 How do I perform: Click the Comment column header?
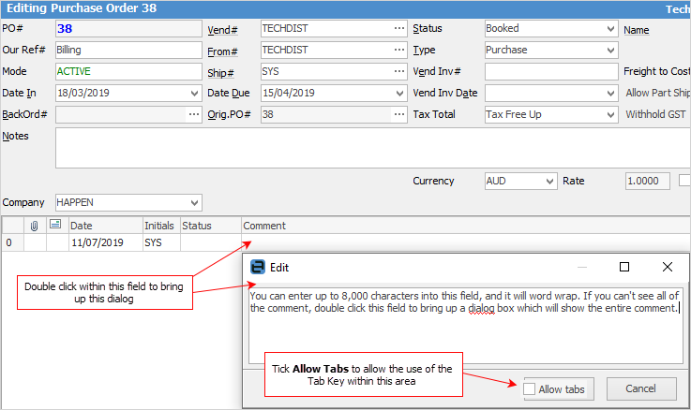click(466, 226)
